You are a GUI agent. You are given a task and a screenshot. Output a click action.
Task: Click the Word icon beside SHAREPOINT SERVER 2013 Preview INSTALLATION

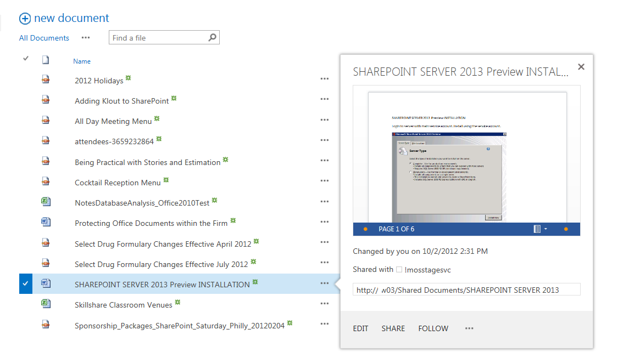45,282
